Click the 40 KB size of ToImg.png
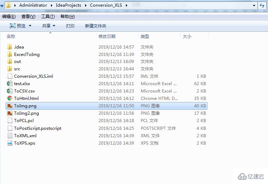The width and height of the screenshot is (268, 184). coord(200,106)
